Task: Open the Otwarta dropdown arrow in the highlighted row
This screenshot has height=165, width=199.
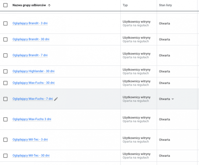Action: (173, 99)
